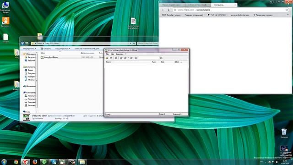Expand the small dropdown arrow in IMG Editor toolbar
293x165 pixels.
pos(128,58)
